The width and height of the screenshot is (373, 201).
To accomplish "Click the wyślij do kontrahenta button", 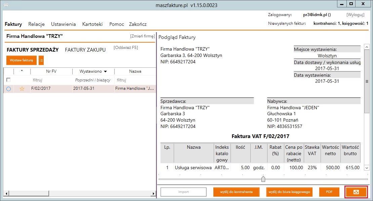I will tap(236, 192).
